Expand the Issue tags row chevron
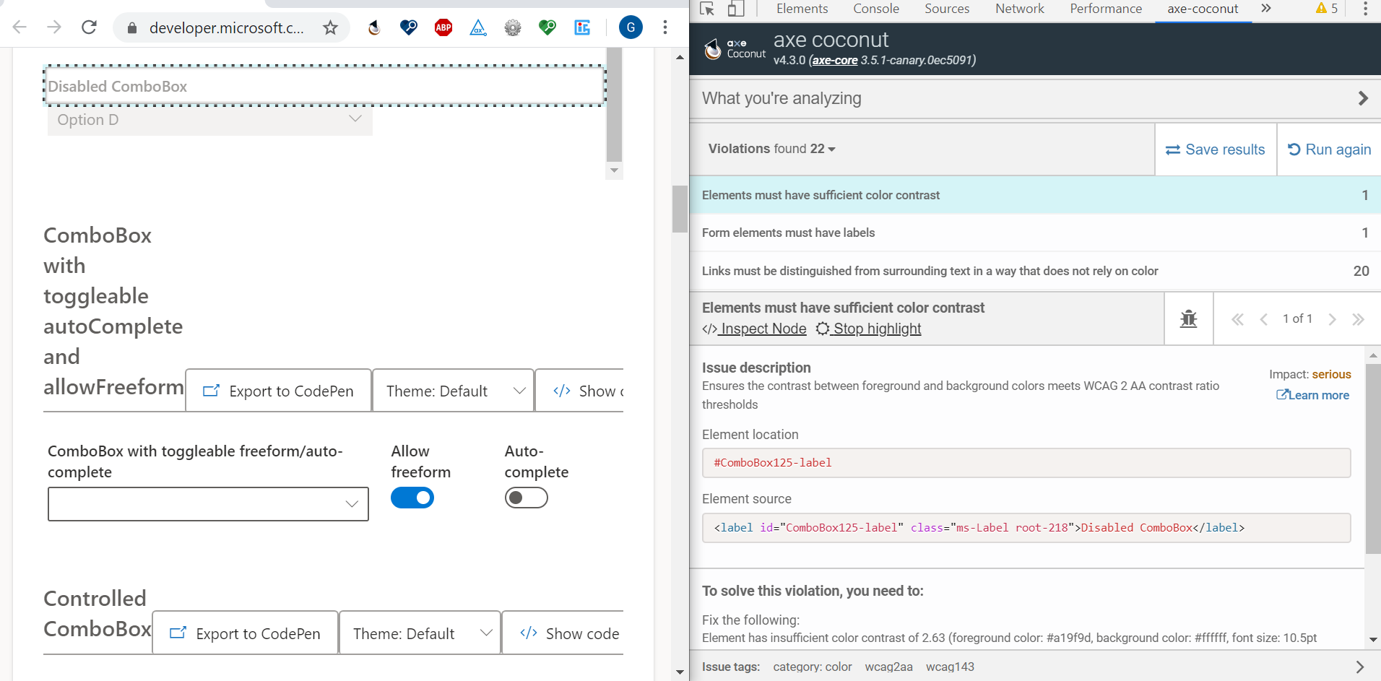The height and width of the screenshot is (681, 1381). [1359, 667]
